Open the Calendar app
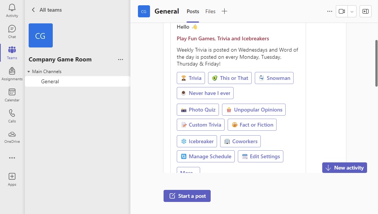Image resolution: width=378 pixels, height=214 pixels. [12, 95]
